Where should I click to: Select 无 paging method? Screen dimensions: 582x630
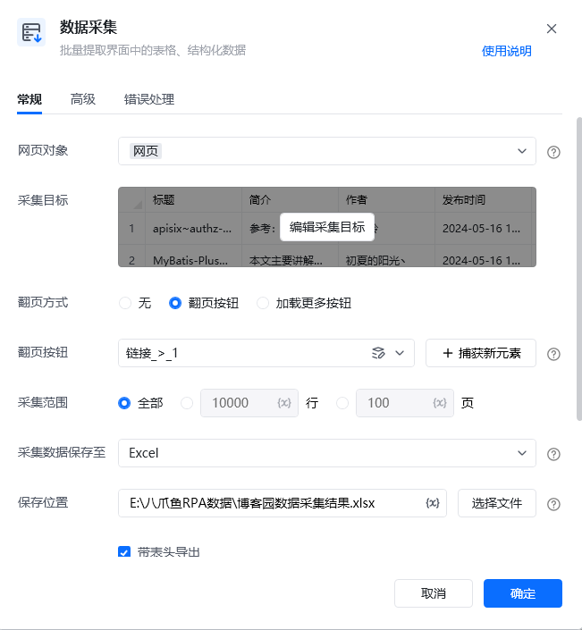click(125, 303)
